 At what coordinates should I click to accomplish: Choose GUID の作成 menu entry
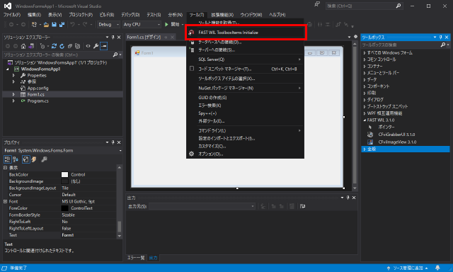pos(245,98)
